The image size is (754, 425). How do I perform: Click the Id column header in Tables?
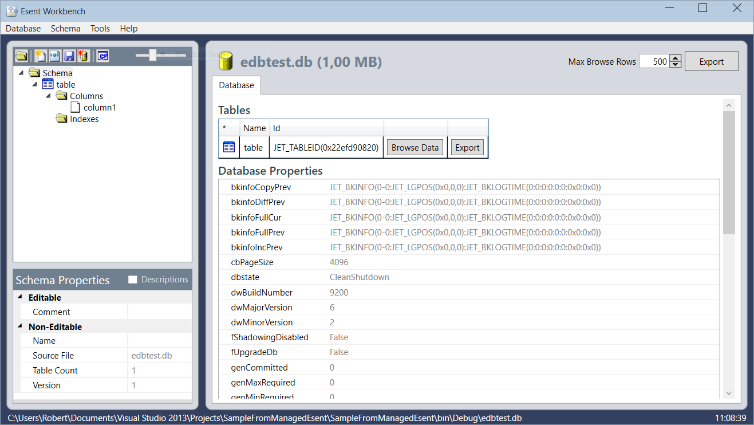326,128
